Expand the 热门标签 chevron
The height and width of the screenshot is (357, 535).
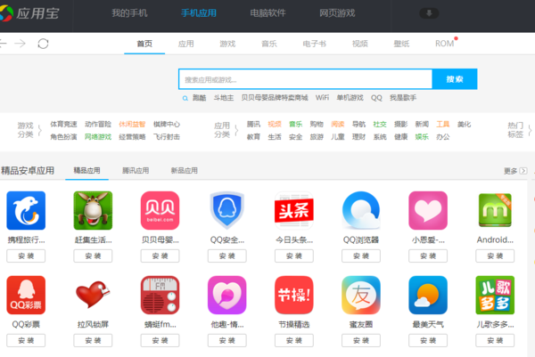530,131
